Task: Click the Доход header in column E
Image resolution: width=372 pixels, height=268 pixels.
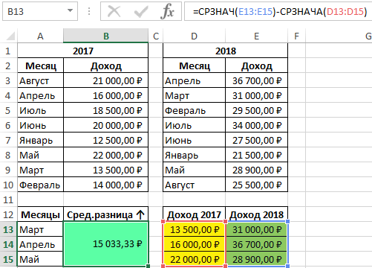Action: (257, 66)
